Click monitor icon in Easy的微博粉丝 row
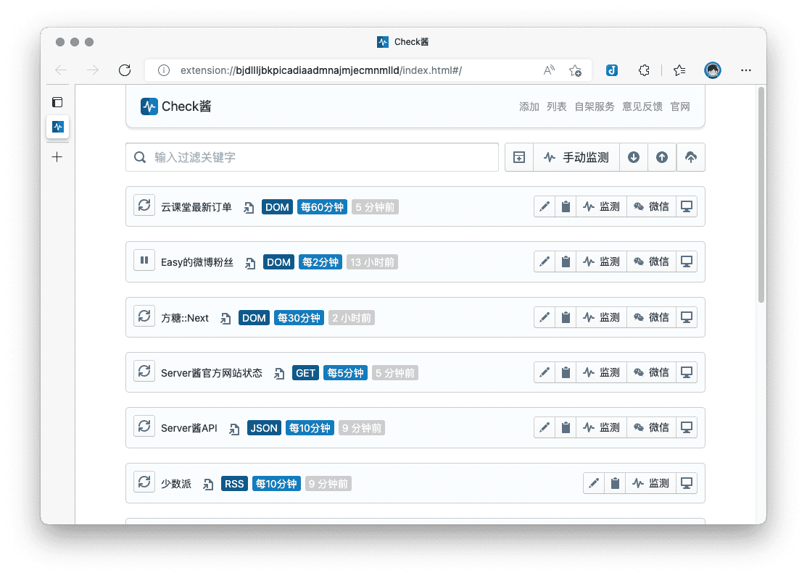Screen dimensions: 807x578 (x=686, y=261)
